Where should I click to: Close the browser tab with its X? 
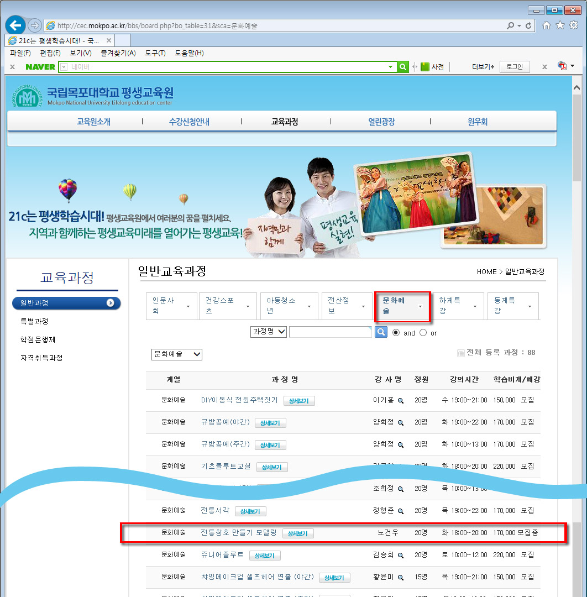109,40
